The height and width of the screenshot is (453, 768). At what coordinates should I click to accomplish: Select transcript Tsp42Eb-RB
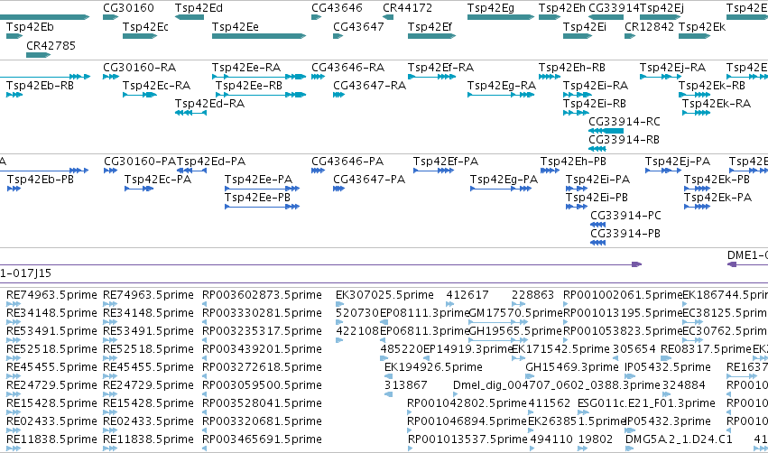(41, 86)
